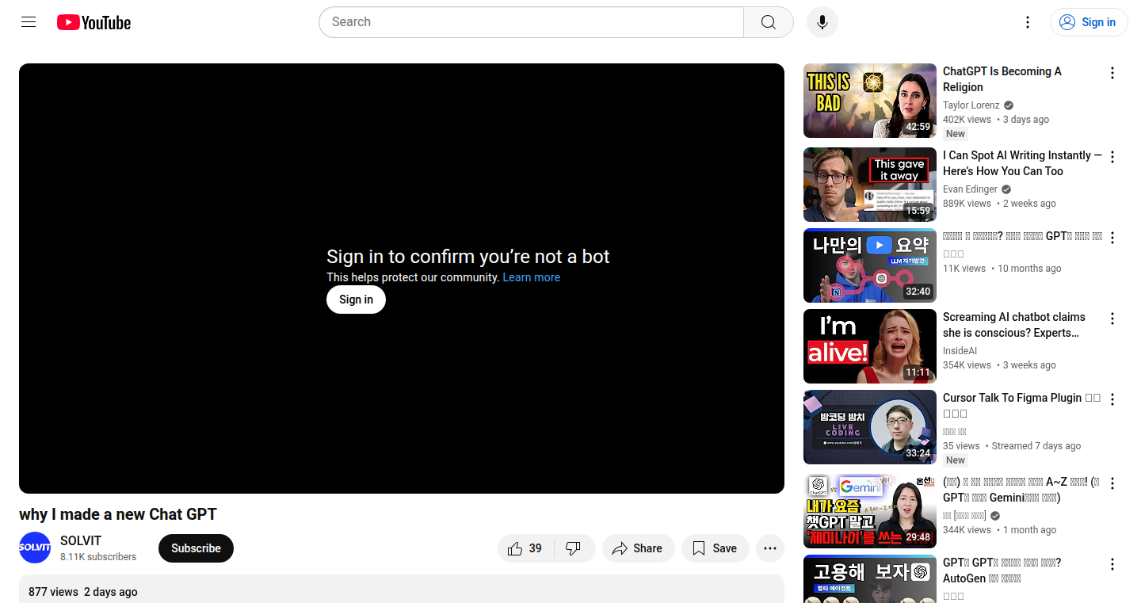Image resolution: width=1141 pixels, height=603 pixels.
Task: Open 'Cursor Talk To Figma Plugin' title
Action: point(1021,406)
